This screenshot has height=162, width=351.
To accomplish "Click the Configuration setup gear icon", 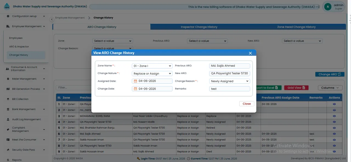I will coord(8,16).
